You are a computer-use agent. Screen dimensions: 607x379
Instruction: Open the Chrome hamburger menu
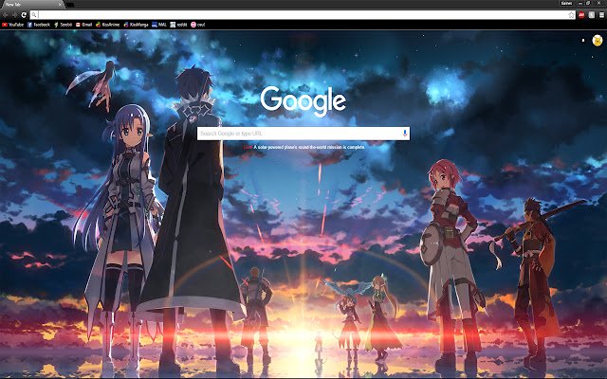(601, 15)
